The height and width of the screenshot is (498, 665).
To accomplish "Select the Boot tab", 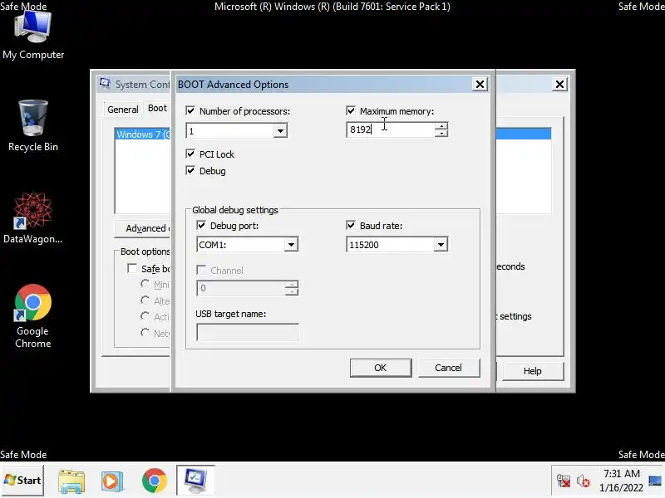I will 157,108.
